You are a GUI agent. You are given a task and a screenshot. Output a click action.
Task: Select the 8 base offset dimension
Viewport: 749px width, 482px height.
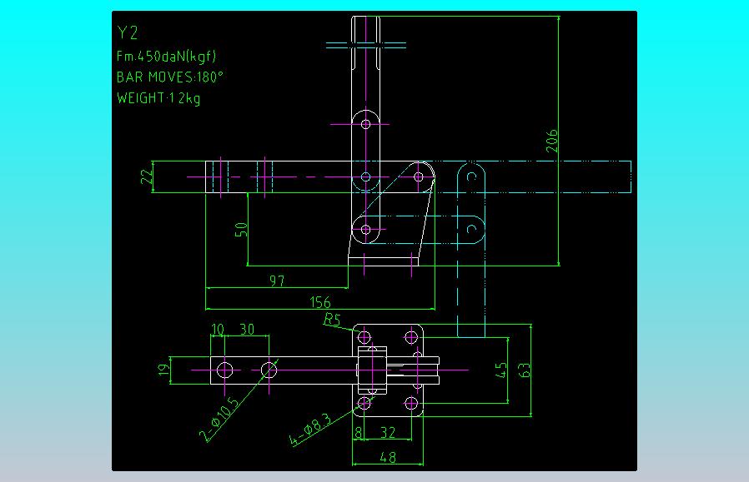(x=359, y=432)
